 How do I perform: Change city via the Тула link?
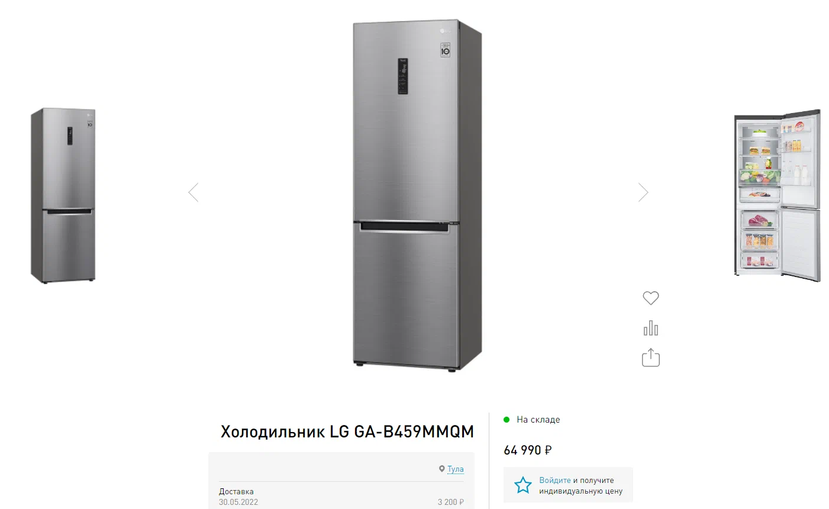456,469
